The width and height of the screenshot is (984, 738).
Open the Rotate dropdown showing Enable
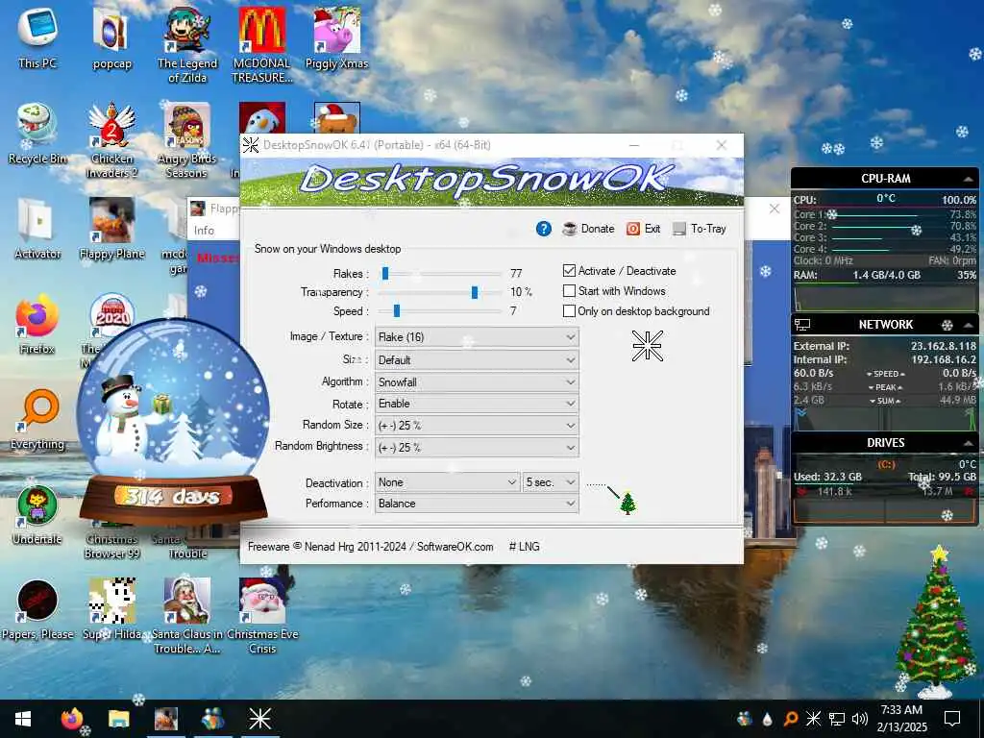point(477,404)
